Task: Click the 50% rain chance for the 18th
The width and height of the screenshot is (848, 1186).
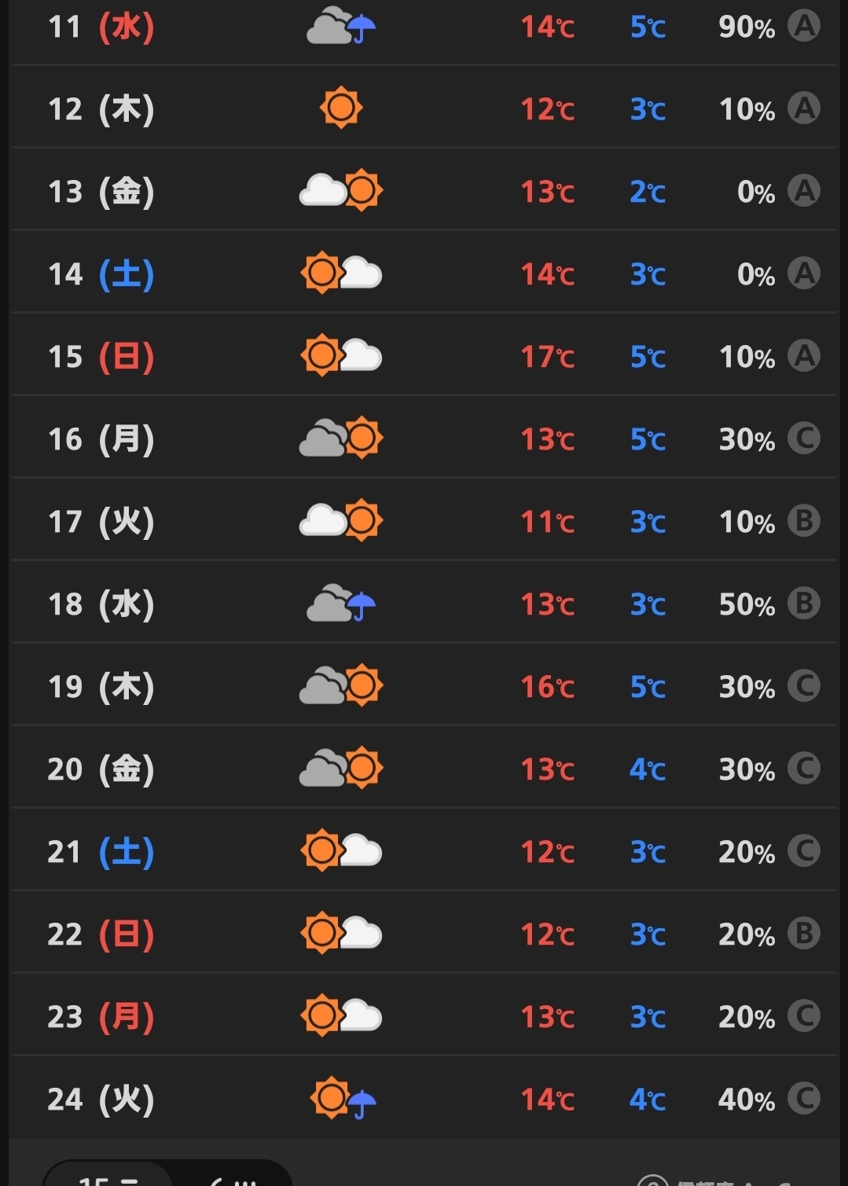Action: 746,604
